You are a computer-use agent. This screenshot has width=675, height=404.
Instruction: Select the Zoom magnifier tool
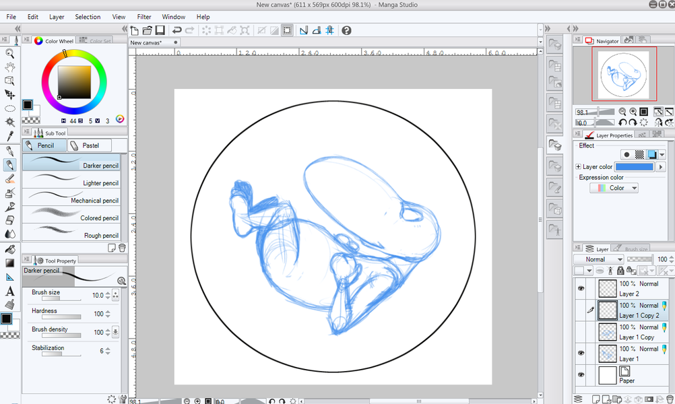(10, 53)
